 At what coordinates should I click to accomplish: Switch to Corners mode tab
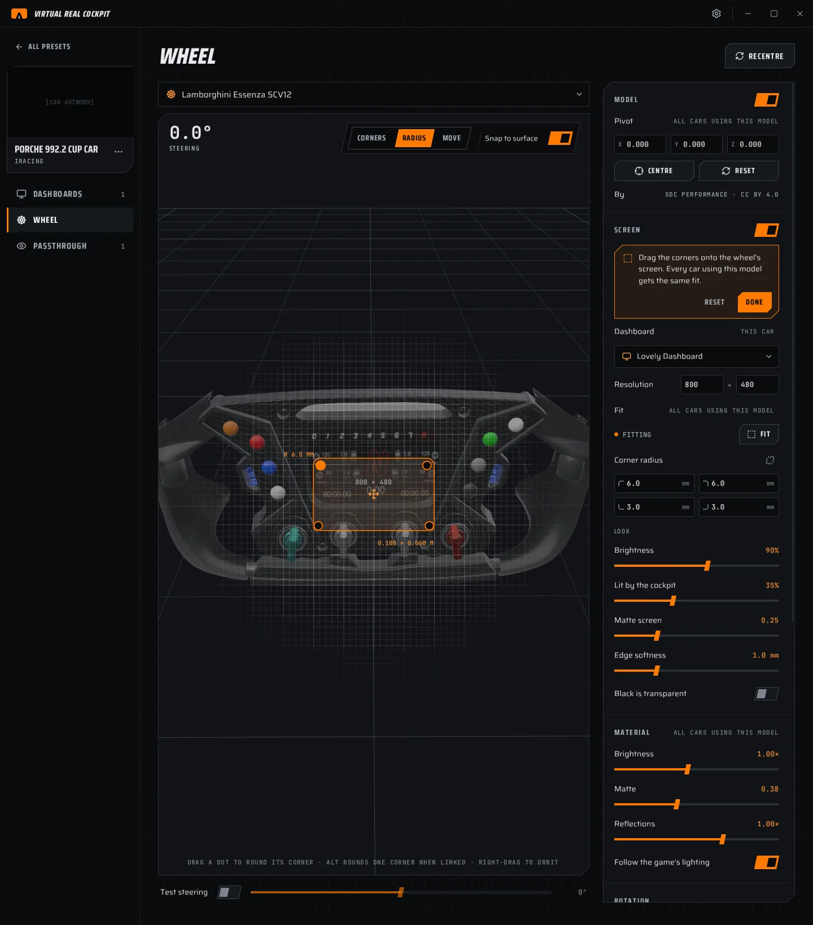pos(371,138)
